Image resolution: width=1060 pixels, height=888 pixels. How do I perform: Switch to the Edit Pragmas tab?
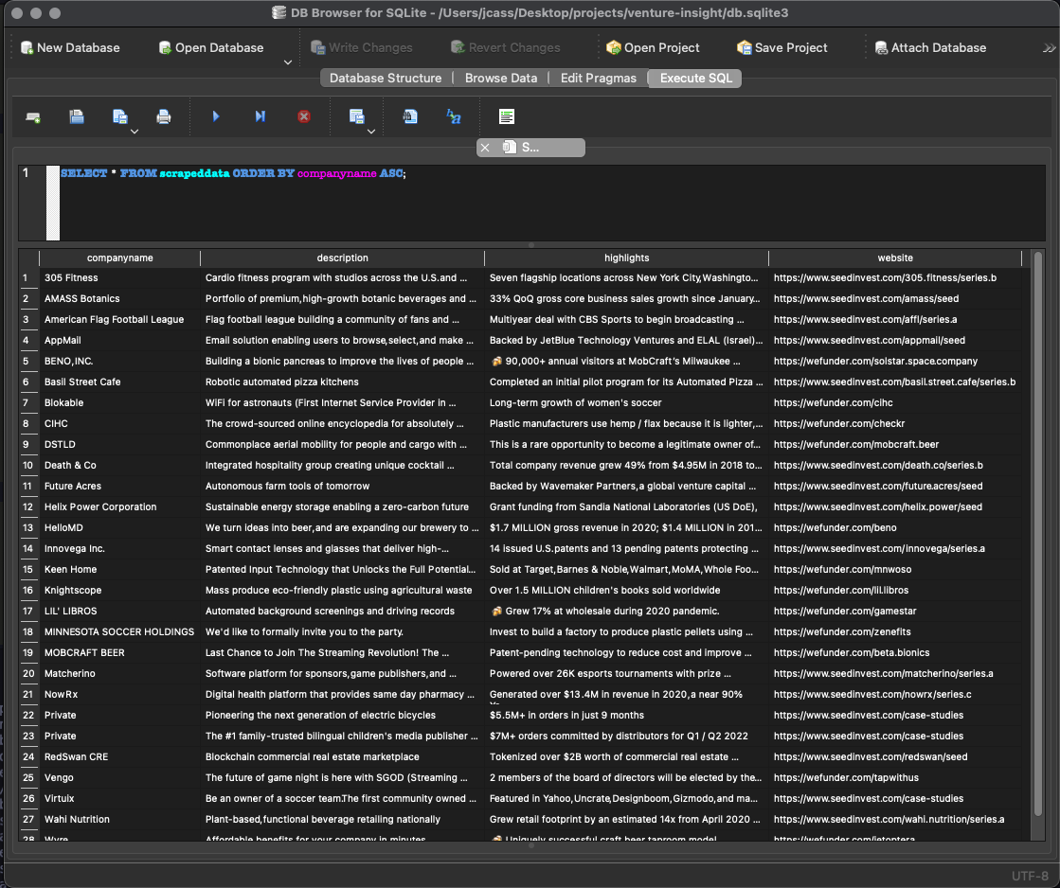click(x=599, y=79)
